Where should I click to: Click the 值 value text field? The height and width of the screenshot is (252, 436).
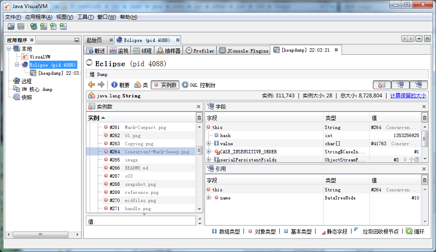141,221
